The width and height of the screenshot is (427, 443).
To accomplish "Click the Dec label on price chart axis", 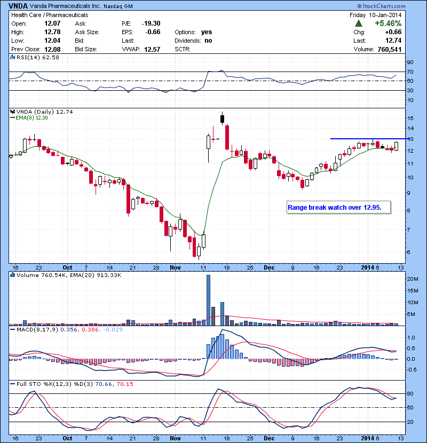I will click(x=269, y=267).
